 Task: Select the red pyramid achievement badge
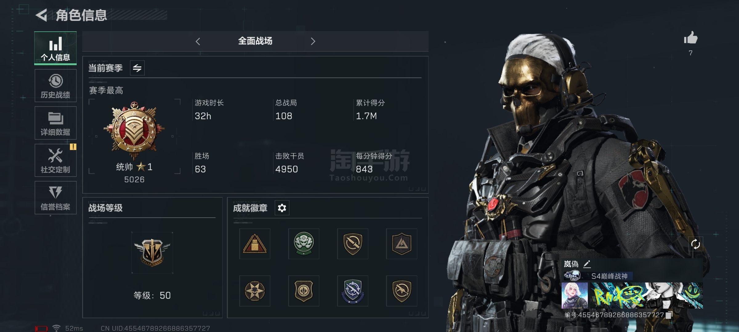point(255,244)
